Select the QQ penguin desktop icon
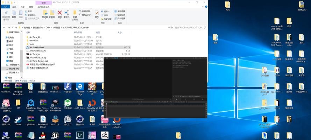The image size is (311, 140). coord(43,135)
